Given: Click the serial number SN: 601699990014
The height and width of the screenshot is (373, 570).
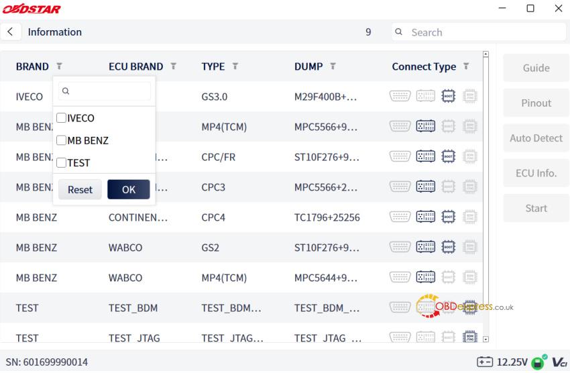Looking at the screenshot, I should 46,362.
